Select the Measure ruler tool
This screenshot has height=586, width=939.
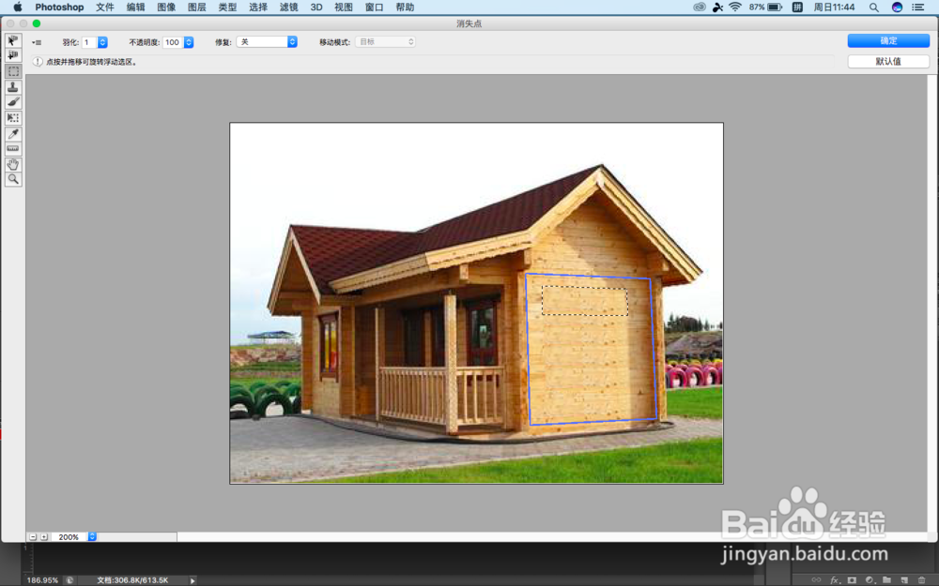pyautogui.click(x=13, y=149)
